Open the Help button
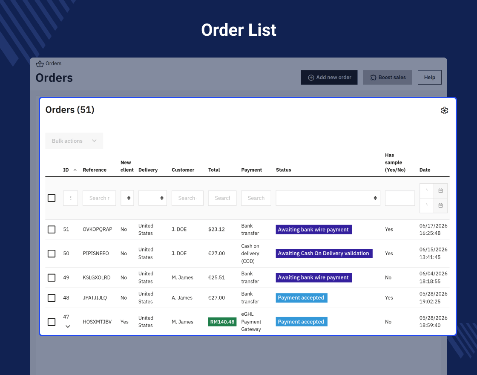The height and width of the screenshot is (375, 477). click(430, 78)
